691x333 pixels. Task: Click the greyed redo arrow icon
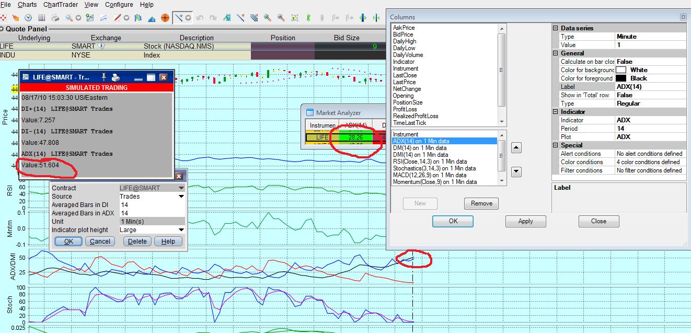pyautogui.click(x=213, y=18)
